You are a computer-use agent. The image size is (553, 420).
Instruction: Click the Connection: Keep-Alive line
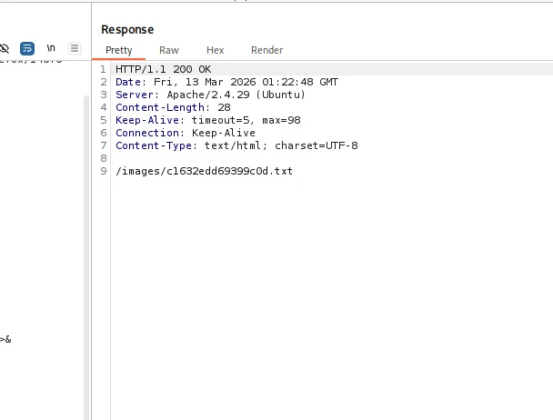[186, 133]
